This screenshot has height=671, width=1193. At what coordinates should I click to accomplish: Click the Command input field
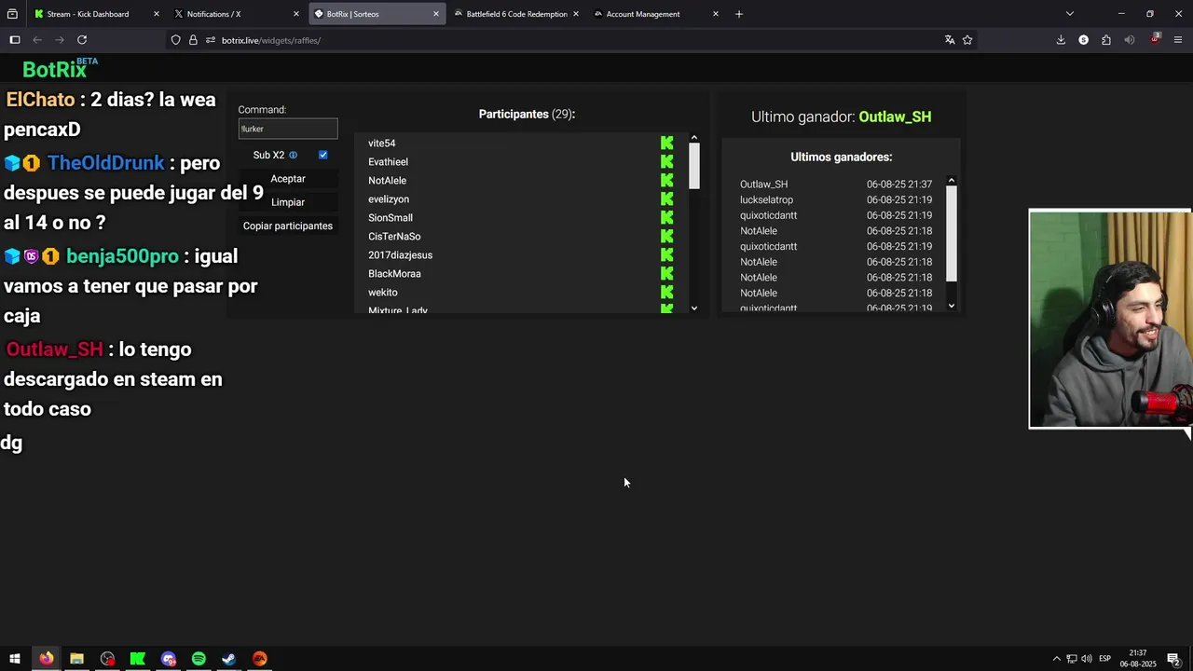click(x=288, y=129)
